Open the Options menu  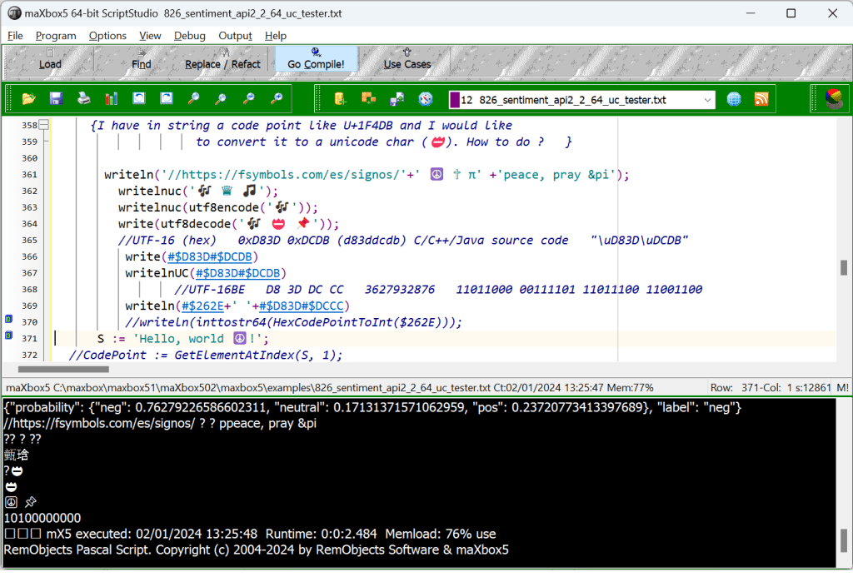point(107,36)
